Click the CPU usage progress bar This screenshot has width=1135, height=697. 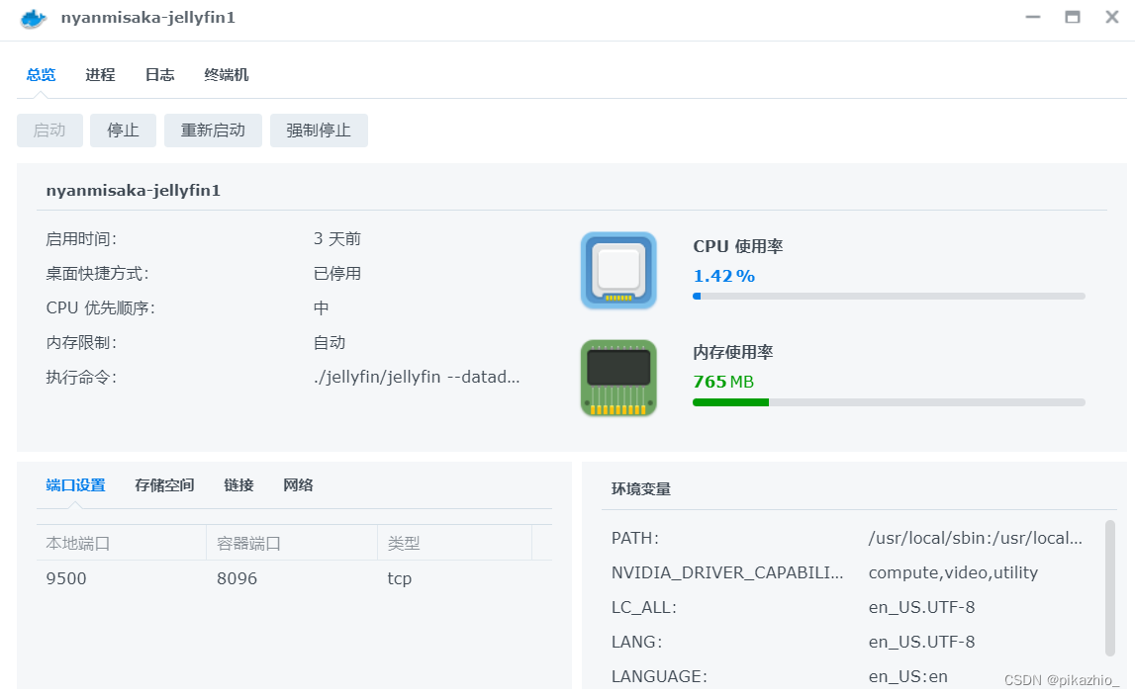889,296
